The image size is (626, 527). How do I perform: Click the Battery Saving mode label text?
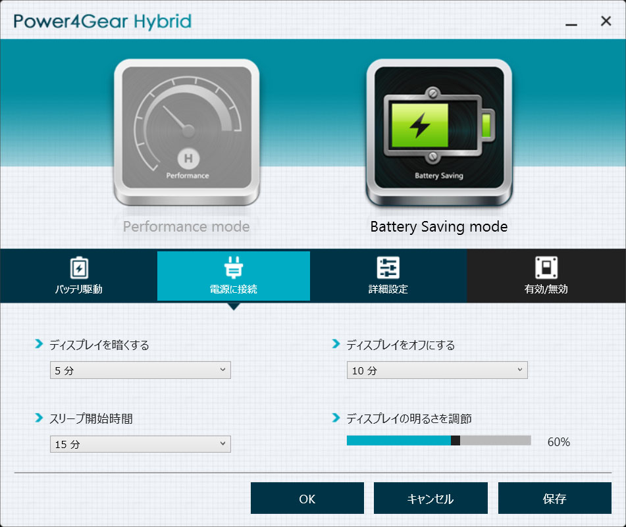[x=439, y=226]
